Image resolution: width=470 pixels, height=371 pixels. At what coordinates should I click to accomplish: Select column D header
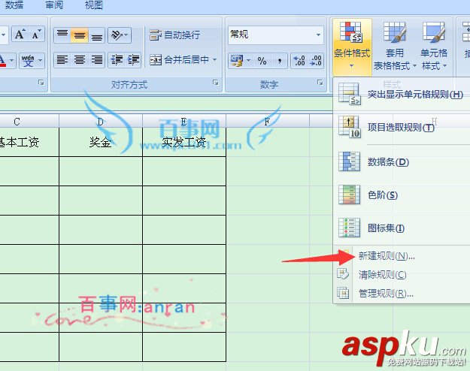[101, 122]
